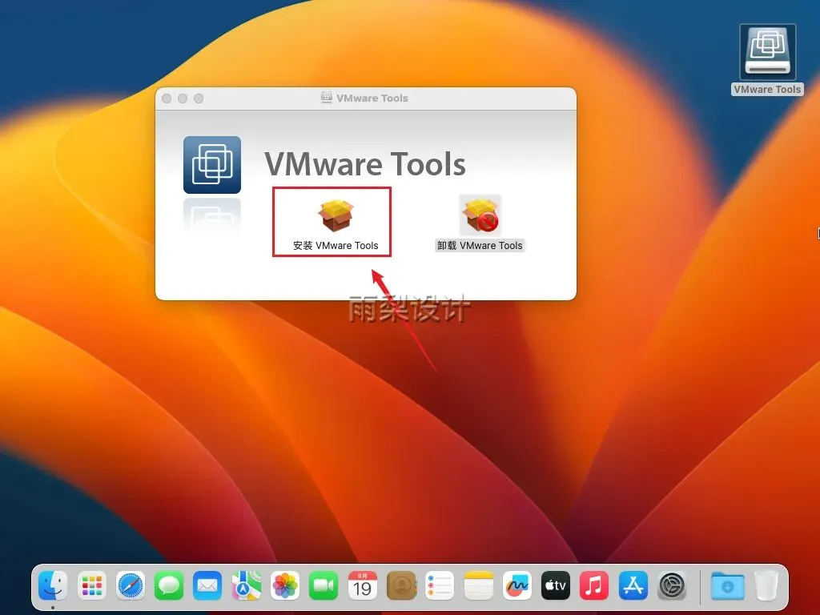Open Launchpad from the dock
Screen dimensions: 820x615
[x=91, y=585]
